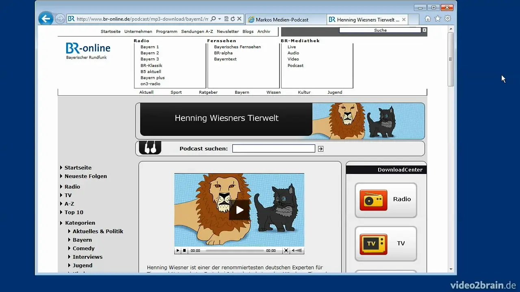Open the Startseite link in top navigation
This screenshot has width=520, height=292.
pyautogui.click(x=110, y=32)
